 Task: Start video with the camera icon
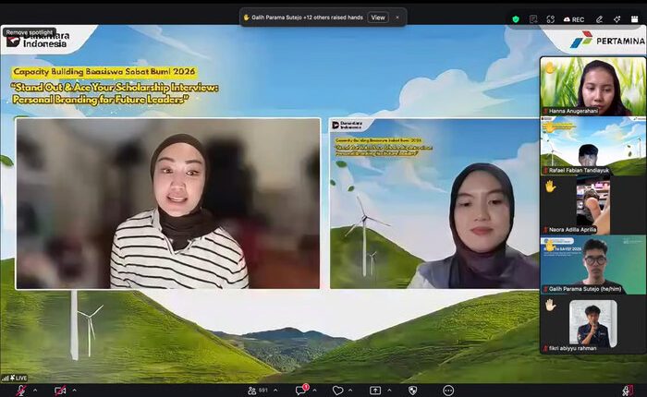point(60,390)
